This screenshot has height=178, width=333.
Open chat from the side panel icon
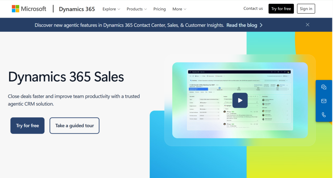pyautogui.click(x=324, y=87)
